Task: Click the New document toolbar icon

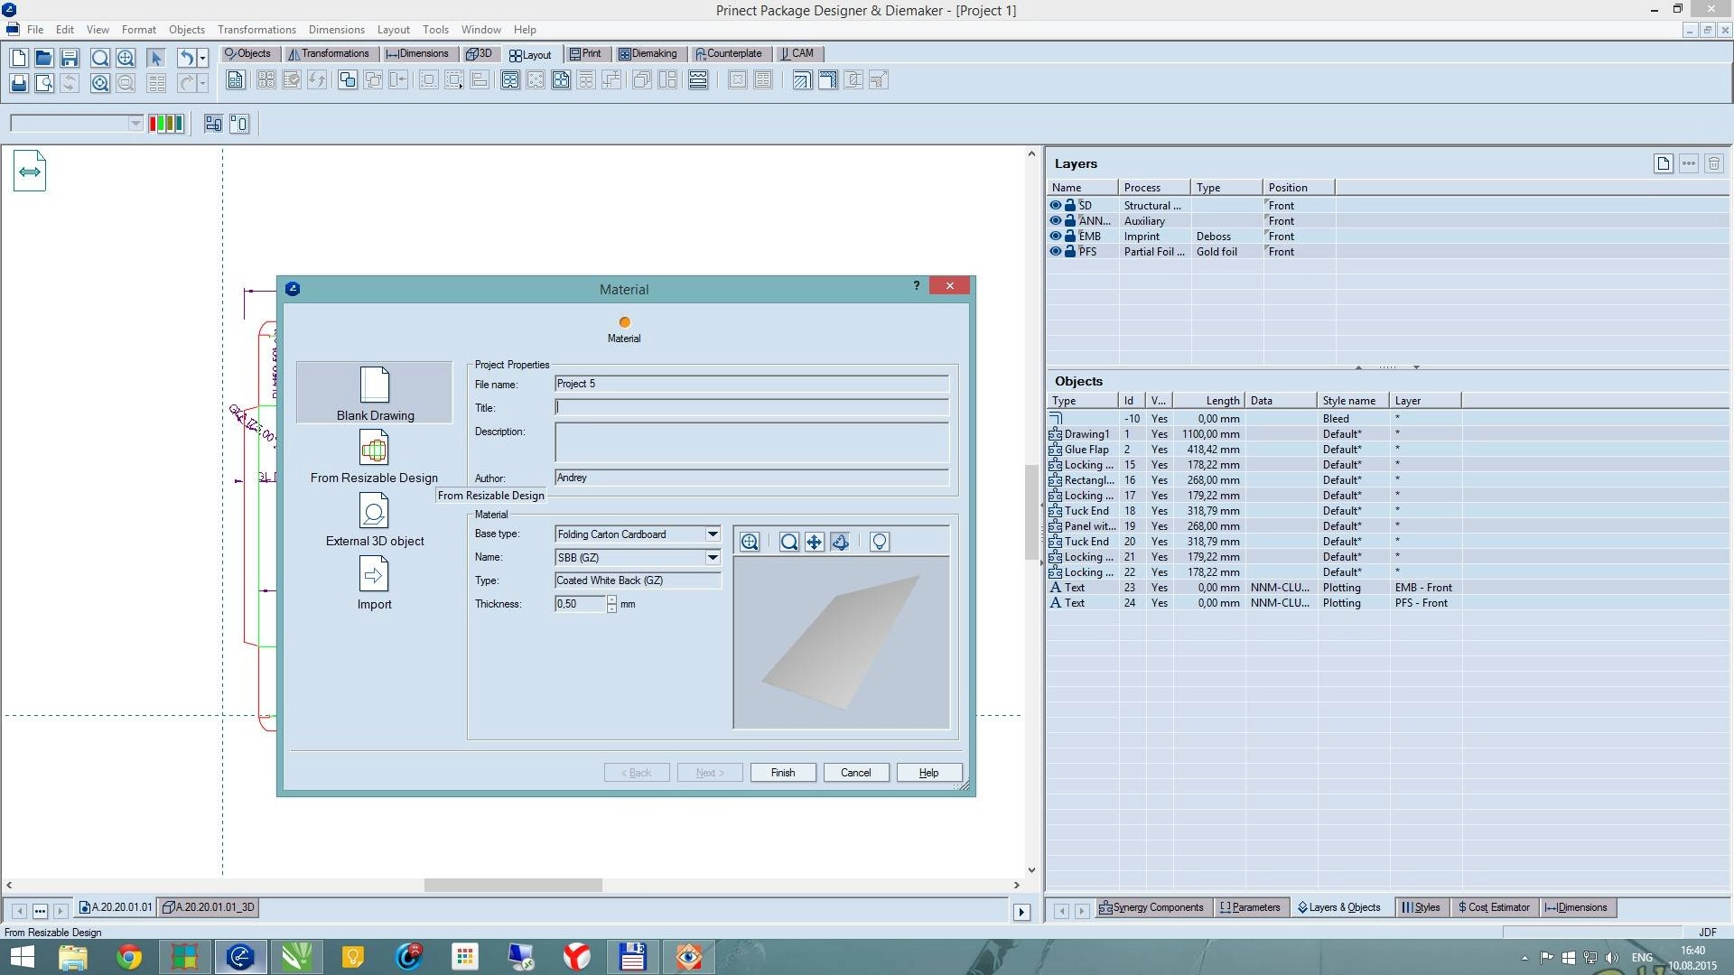Action: tap(18, 58)
